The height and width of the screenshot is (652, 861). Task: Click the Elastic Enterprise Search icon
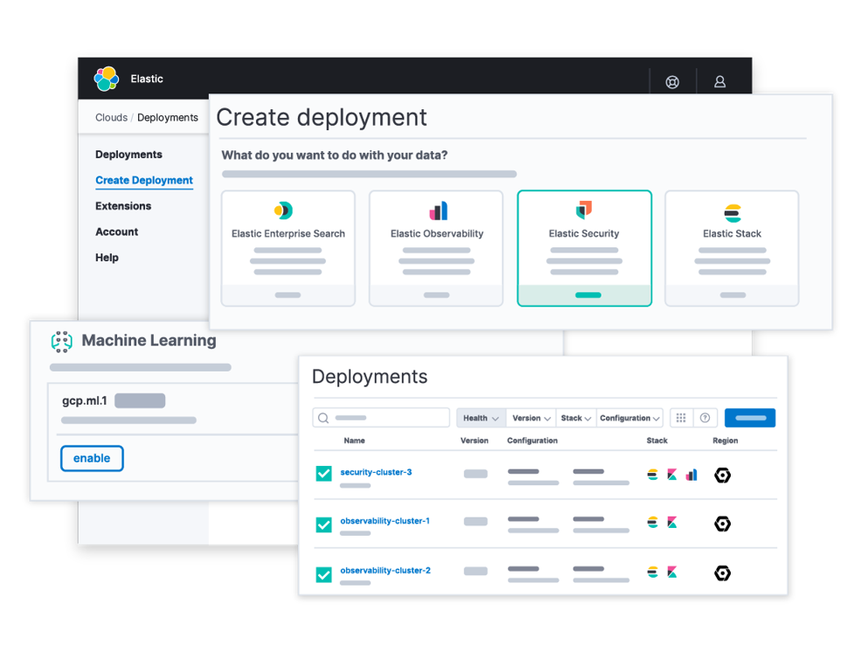[283, 211]
